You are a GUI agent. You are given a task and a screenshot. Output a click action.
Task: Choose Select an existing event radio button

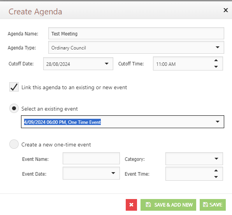click(x=14, y=108)
